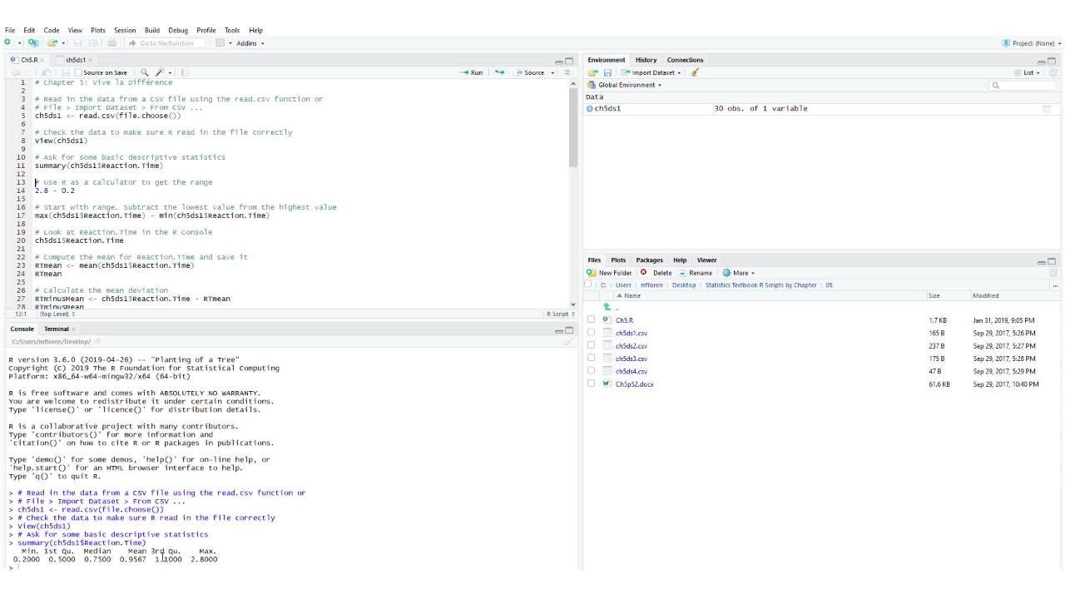
Task: Click the Compile report notebook icon
Action: tap(185, 72)
